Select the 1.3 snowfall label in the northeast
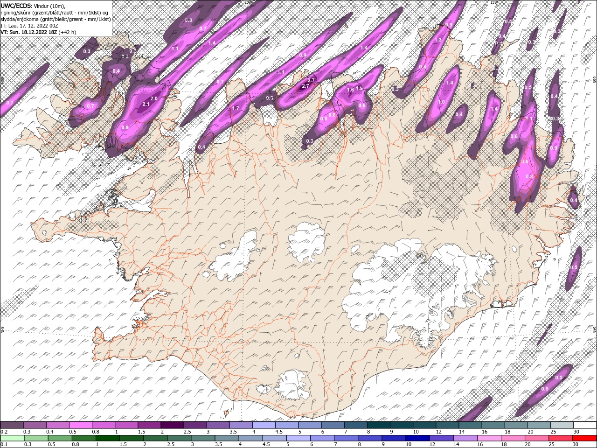 [438, 40]
